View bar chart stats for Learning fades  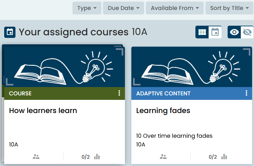(224, 157)
